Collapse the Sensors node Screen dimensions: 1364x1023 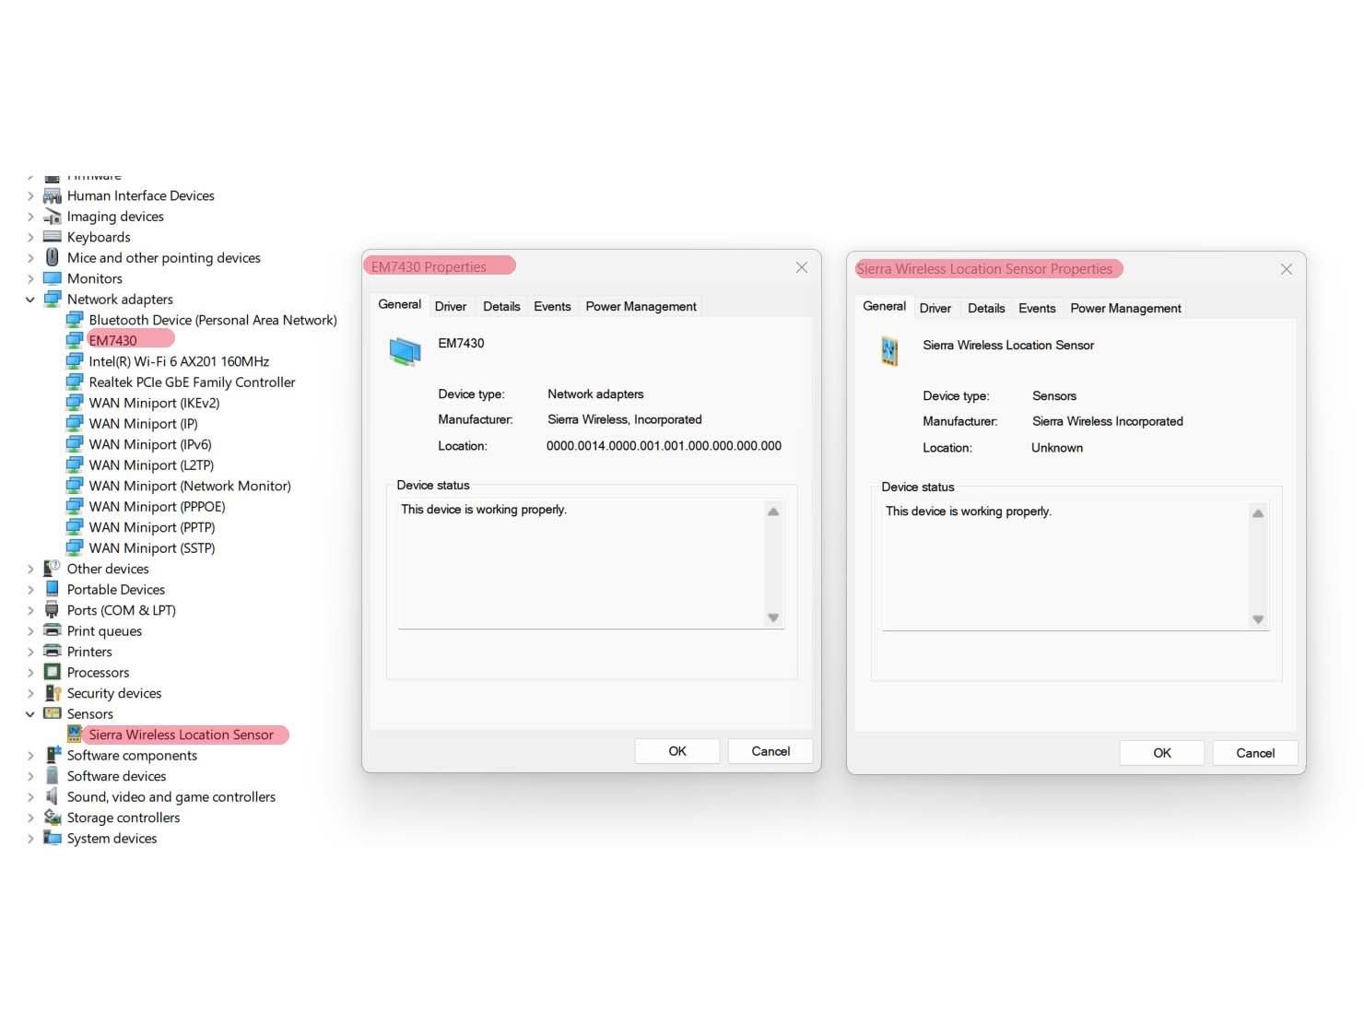click(x=30, y=714)
